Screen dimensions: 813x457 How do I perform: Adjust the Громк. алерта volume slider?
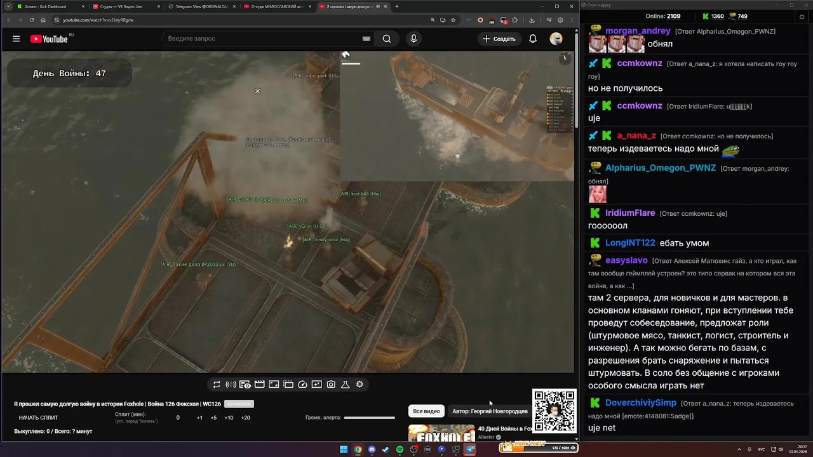[x=369, y=418]
